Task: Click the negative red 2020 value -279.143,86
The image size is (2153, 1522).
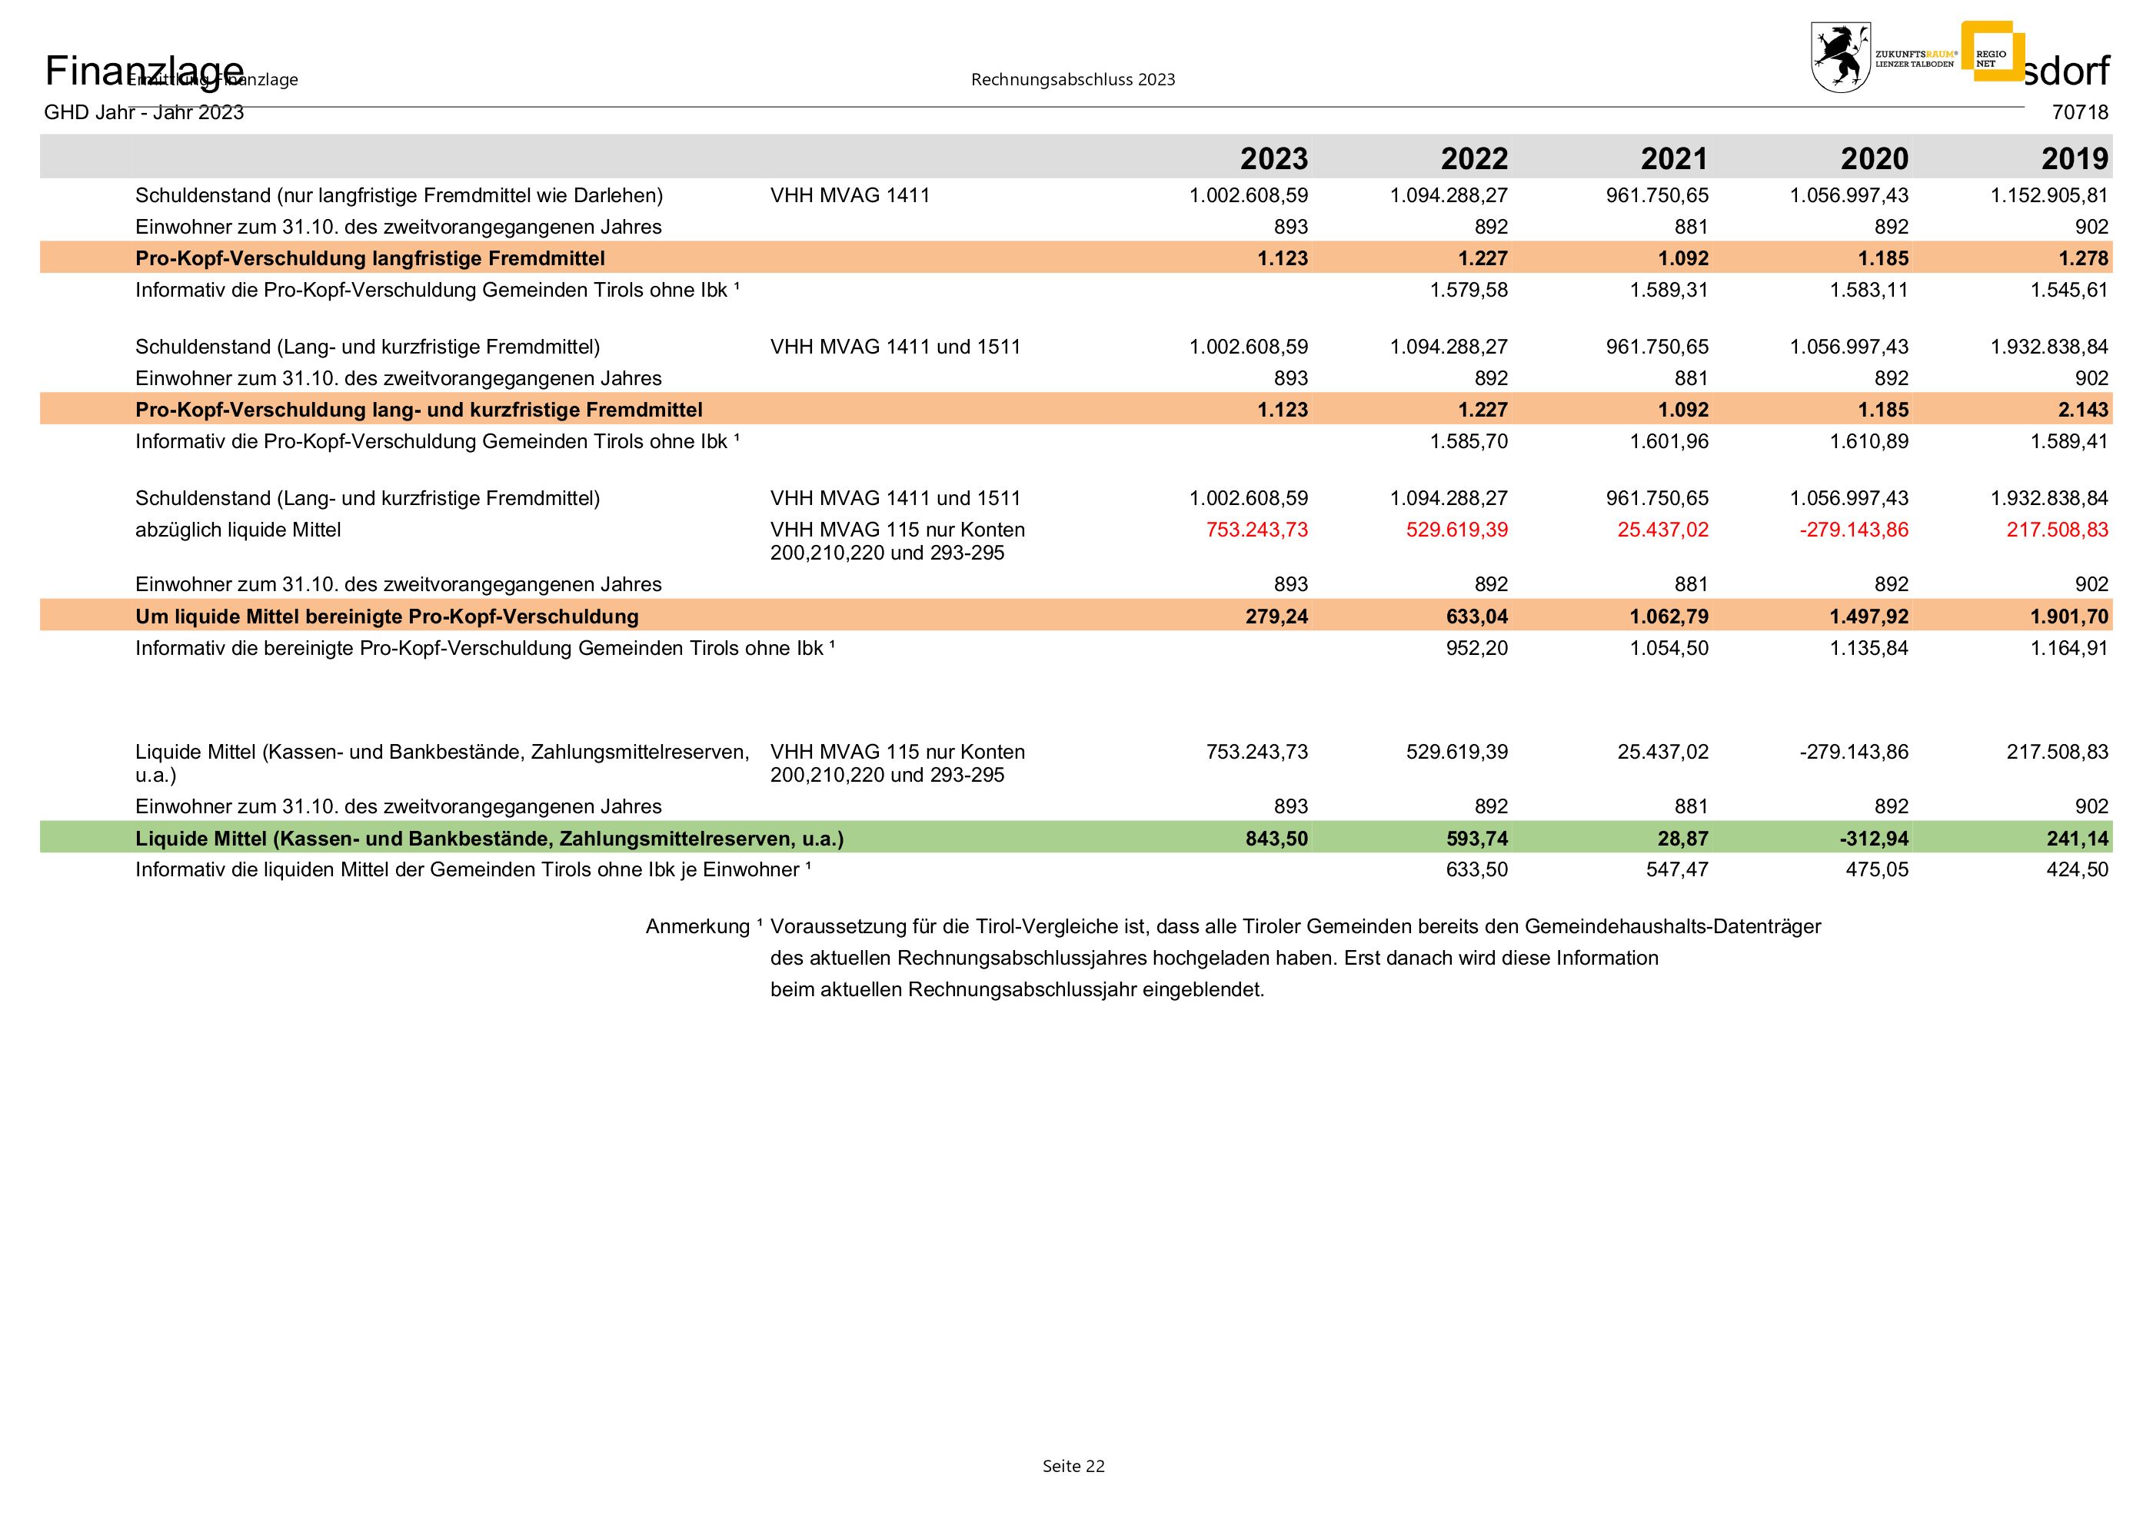Action: click(x=1854, y=530)
